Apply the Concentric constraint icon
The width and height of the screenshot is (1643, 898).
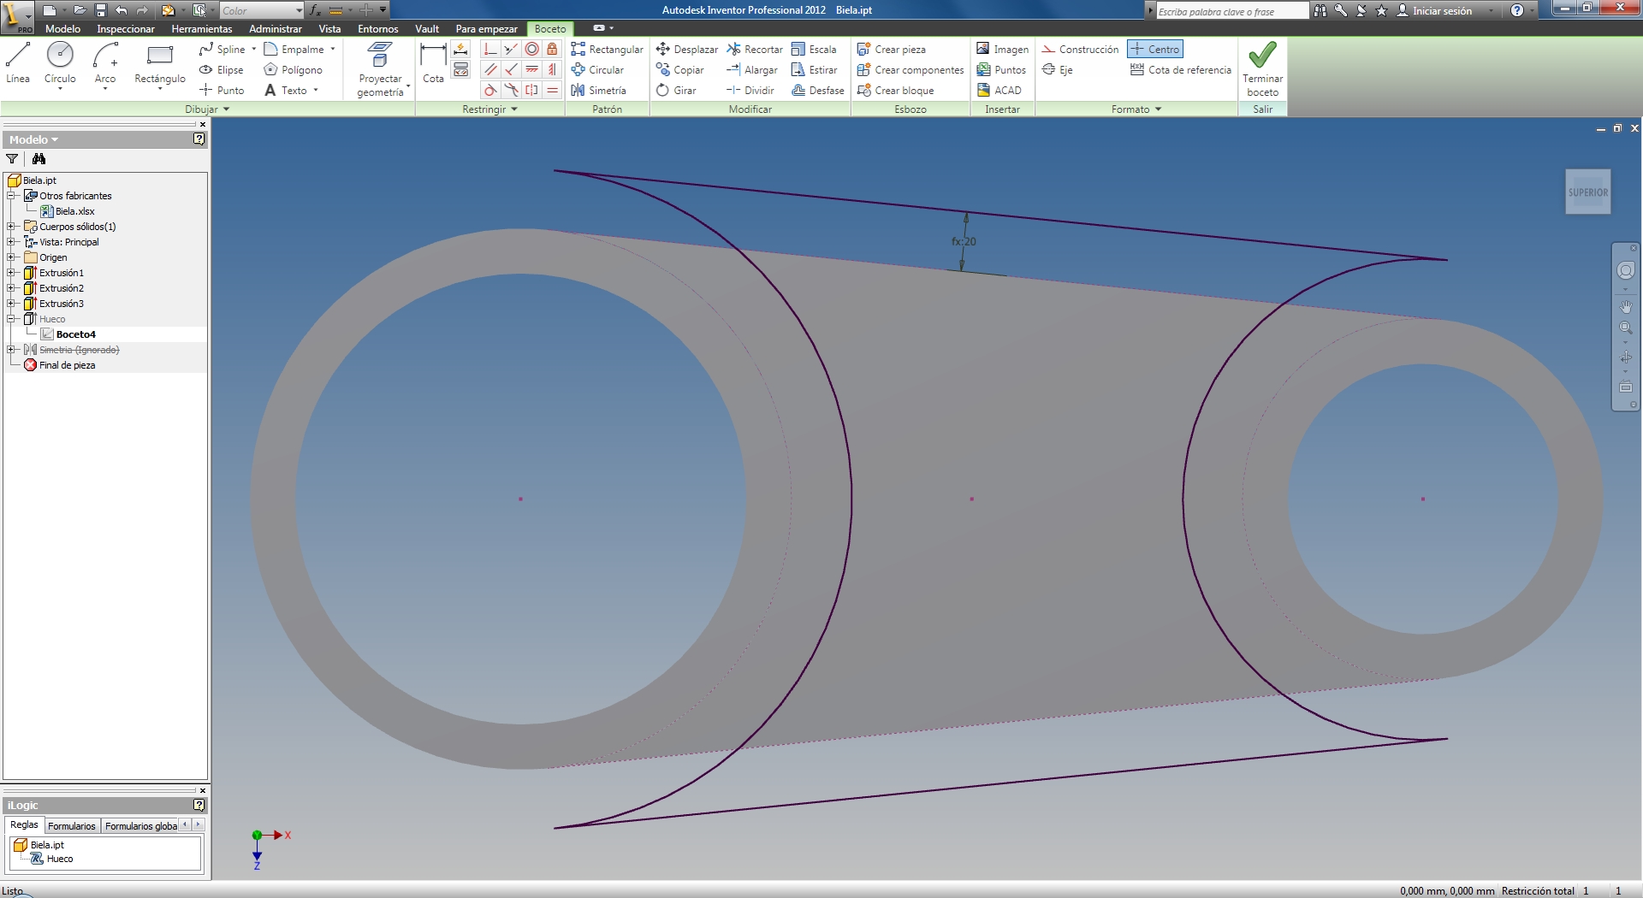click(x=532, y=50)
